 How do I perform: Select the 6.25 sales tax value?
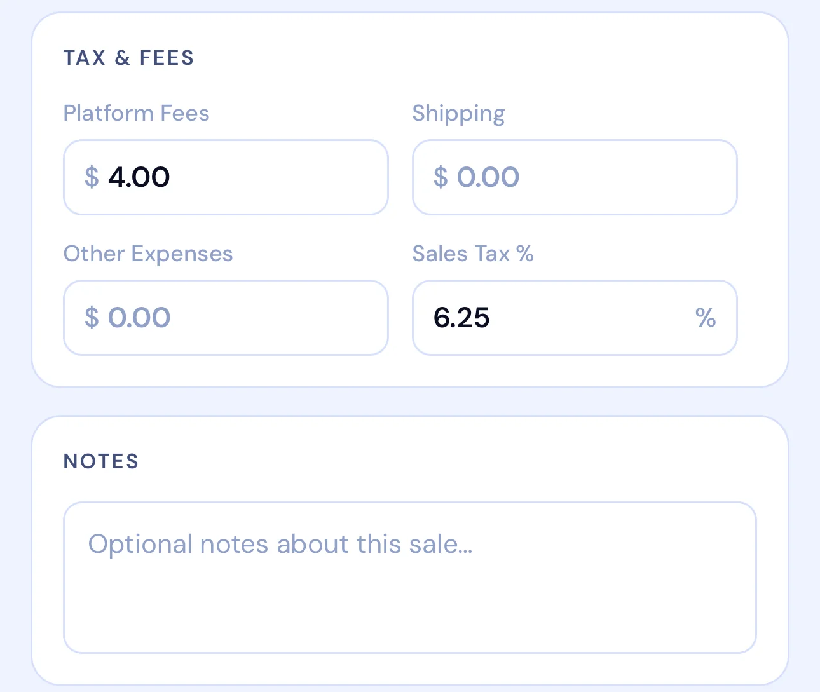click(462, 318)
